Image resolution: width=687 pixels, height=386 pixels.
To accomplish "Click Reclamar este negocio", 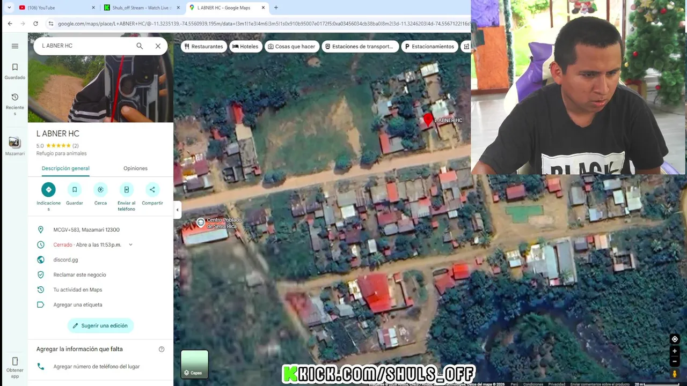I will (x=79, y=275).
